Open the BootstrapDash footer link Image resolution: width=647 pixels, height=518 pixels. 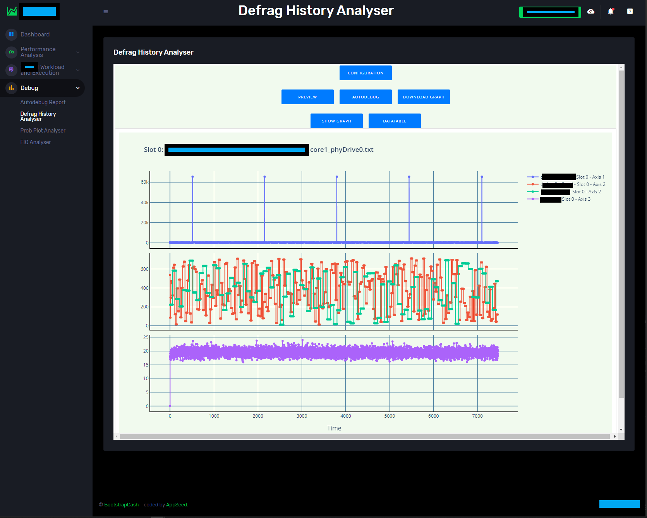point(121,505)
